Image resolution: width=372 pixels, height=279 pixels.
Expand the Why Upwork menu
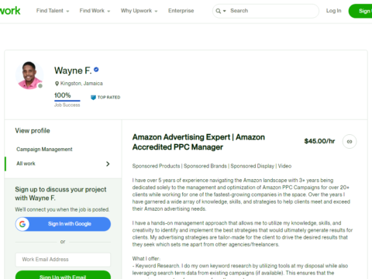tap(139, 11)
